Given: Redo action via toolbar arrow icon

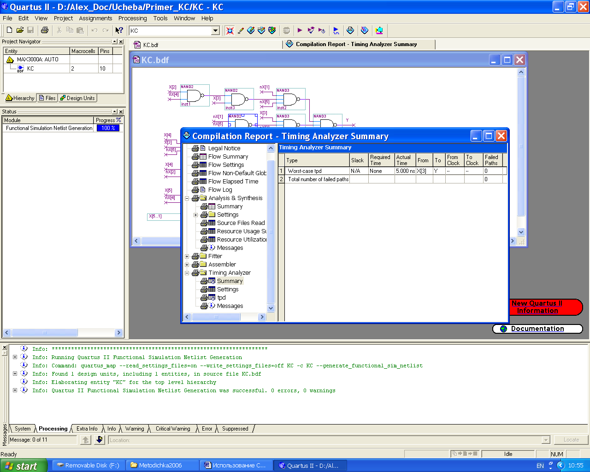Looking at the screenshot, I should (x=105, y=30).
